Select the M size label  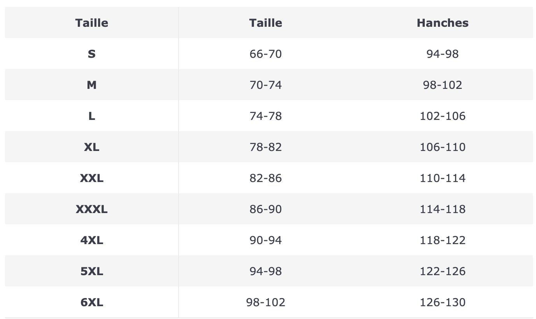pyautogui.click(x=91, y=85)
